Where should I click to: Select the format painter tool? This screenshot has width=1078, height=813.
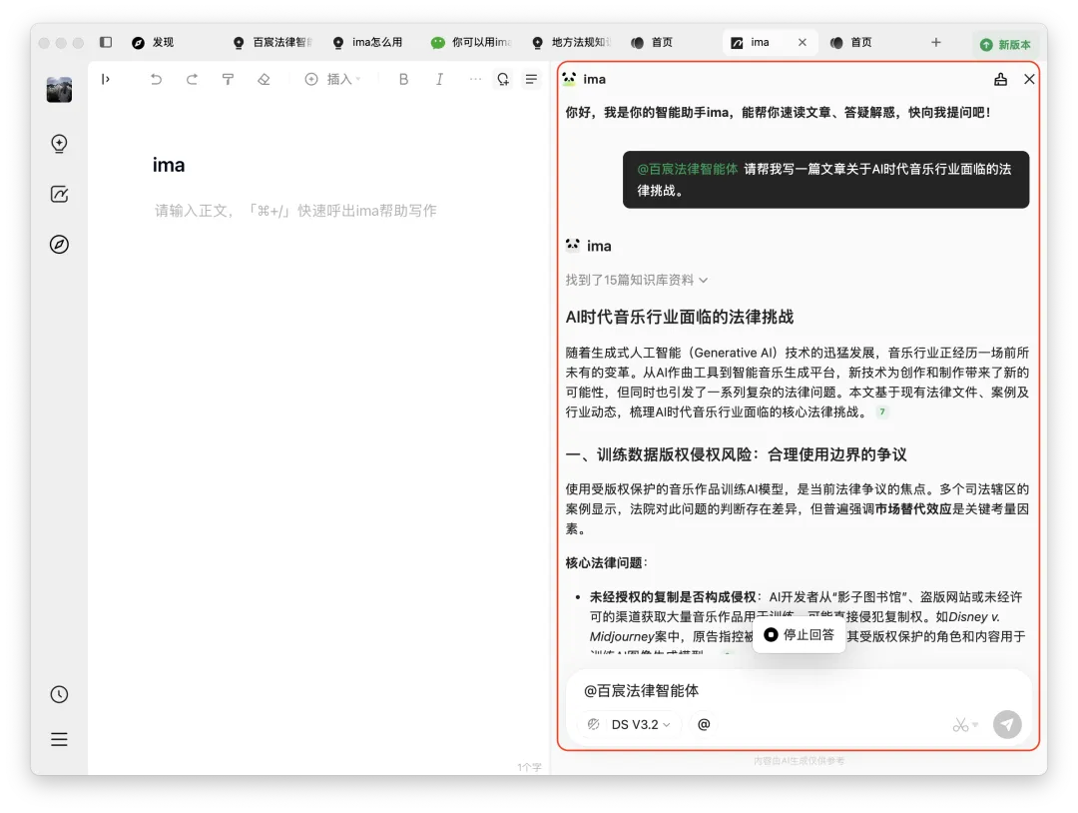click(x=228, y=79)
